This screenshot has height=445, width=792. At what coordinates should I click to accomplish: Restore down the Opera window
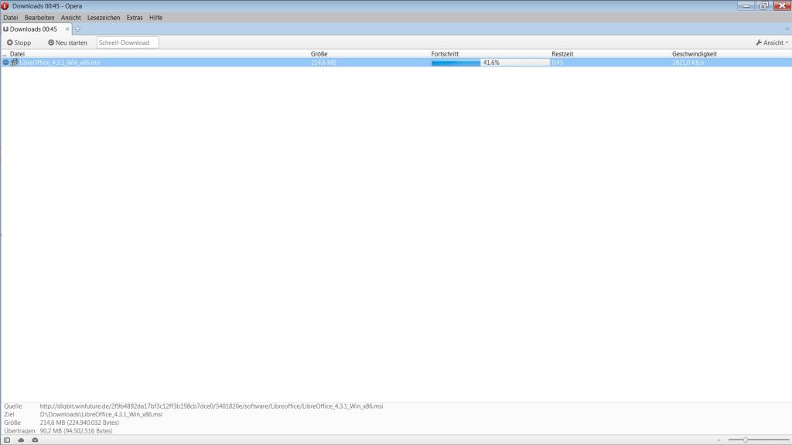763,5
